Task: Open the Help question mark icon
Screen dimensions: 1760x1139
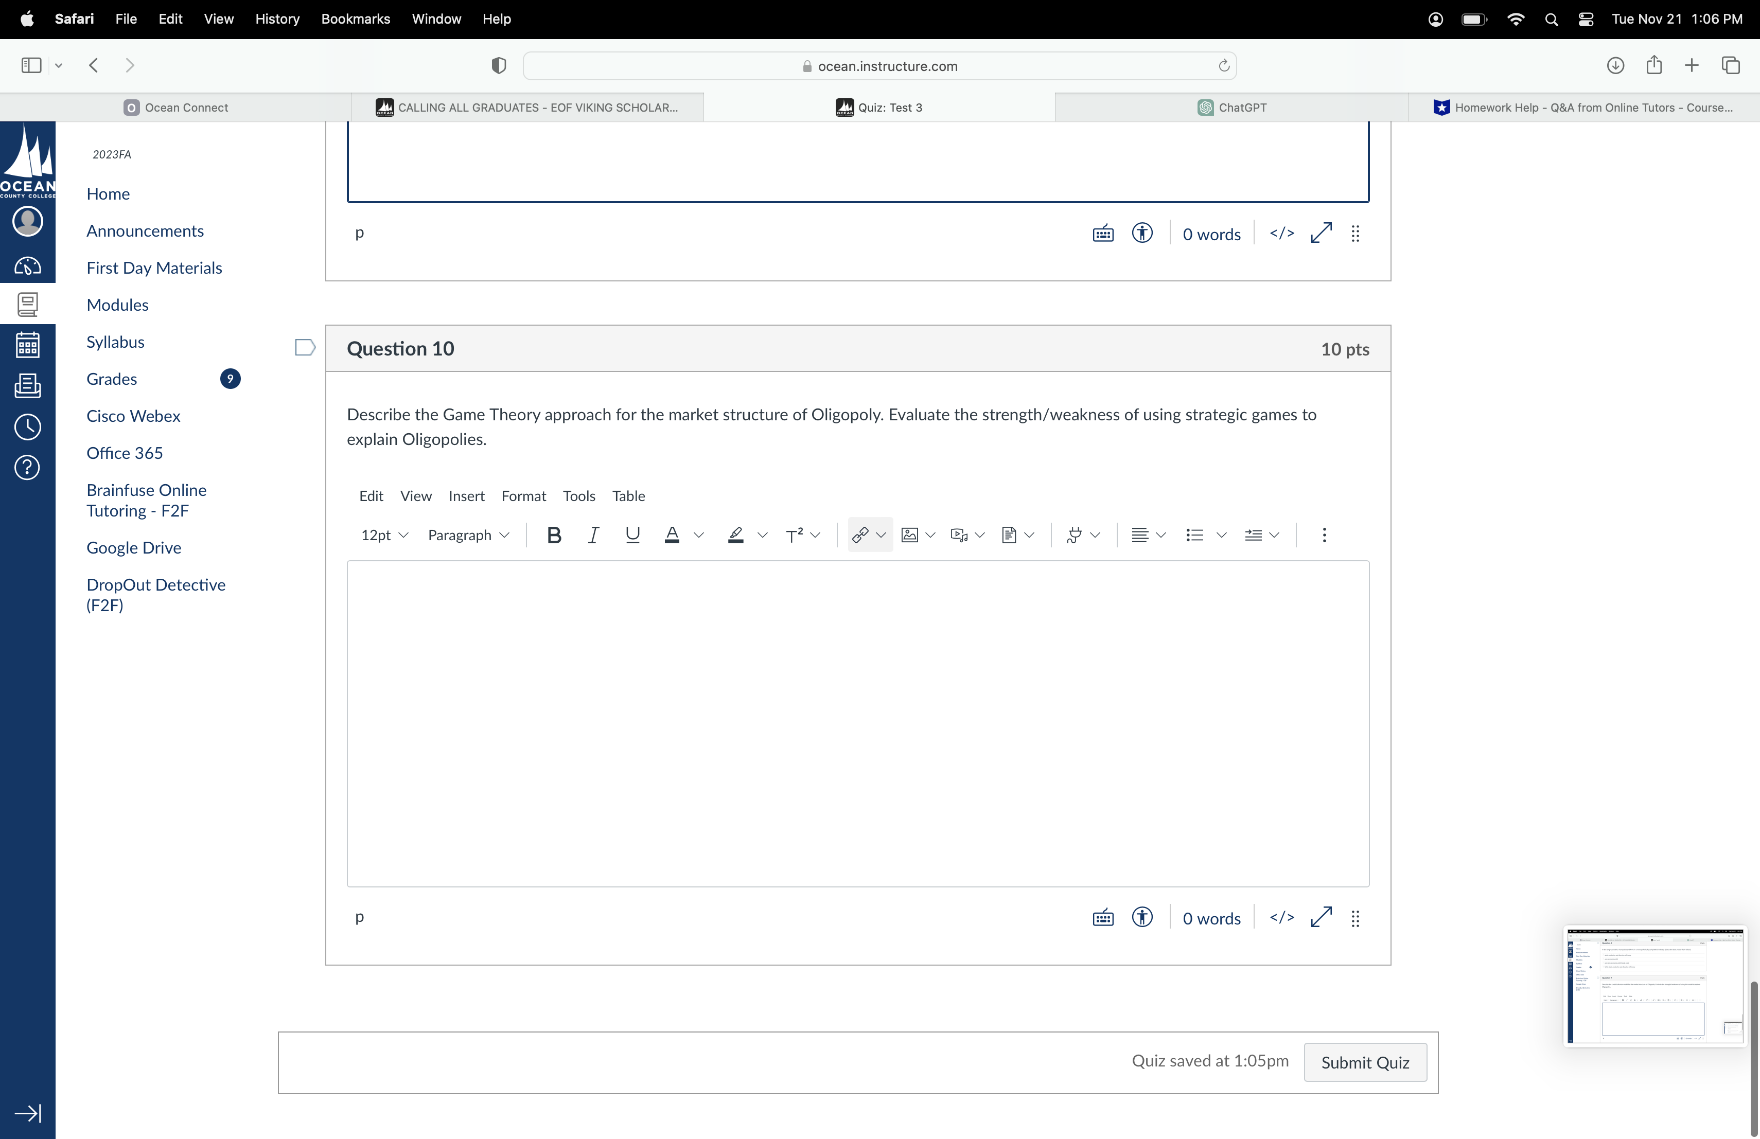Action: 27,467
